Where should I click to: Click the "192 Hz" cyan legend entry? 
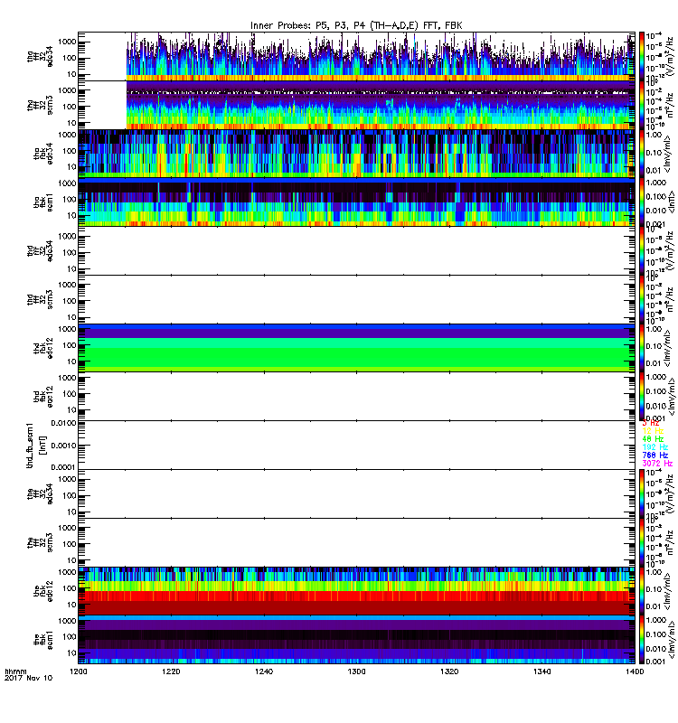654,447
